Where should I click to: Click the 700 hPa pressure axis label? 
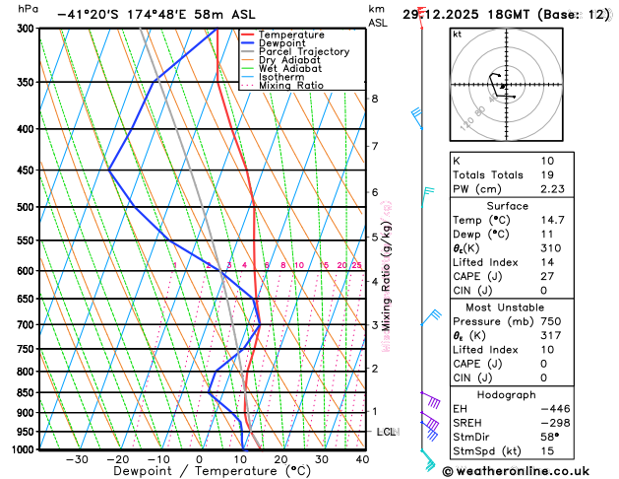pos(28,325)
